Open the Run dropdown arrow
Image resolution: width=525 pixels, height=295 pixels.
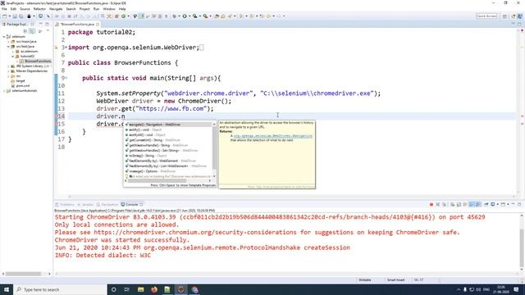(189, 16)
